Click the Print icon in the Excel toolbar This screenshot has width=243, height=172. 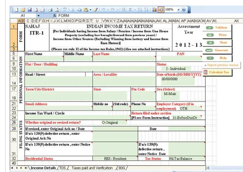pos(50,9)
